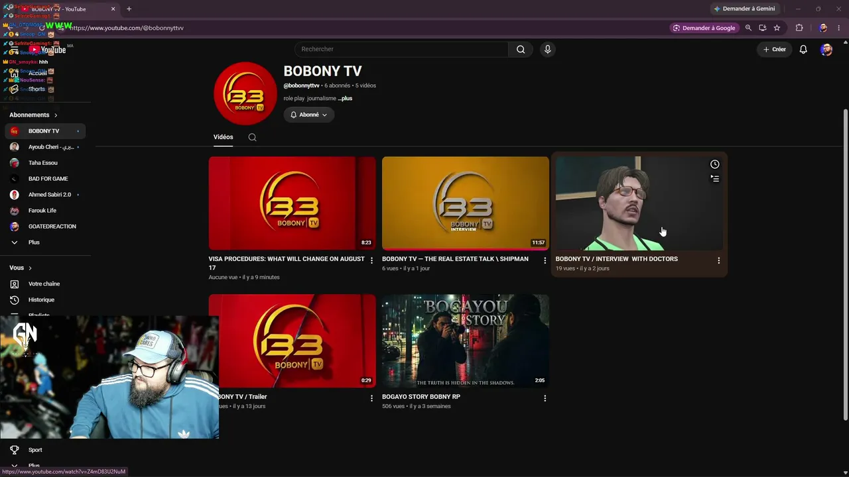The width and height of the screenshot is (849, 477).
Task: Open BAD FOR GAME channel in subscriptions
Action: 44,179
